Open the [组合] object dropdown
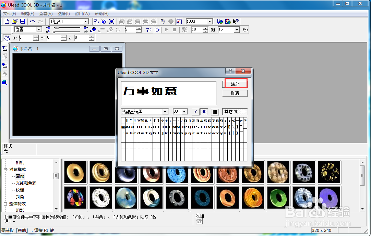This screenshot has width=371, height=236. [x=86, y=22]
